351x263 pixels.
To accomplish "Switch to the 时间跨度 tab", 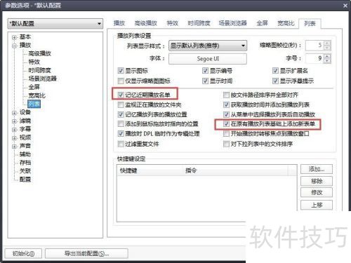I will (x=199, y=23).
